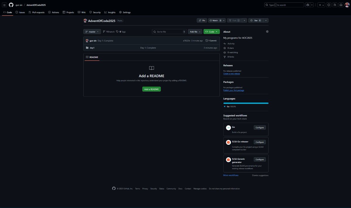Open Do not share my personal information

tap(224, 189)
